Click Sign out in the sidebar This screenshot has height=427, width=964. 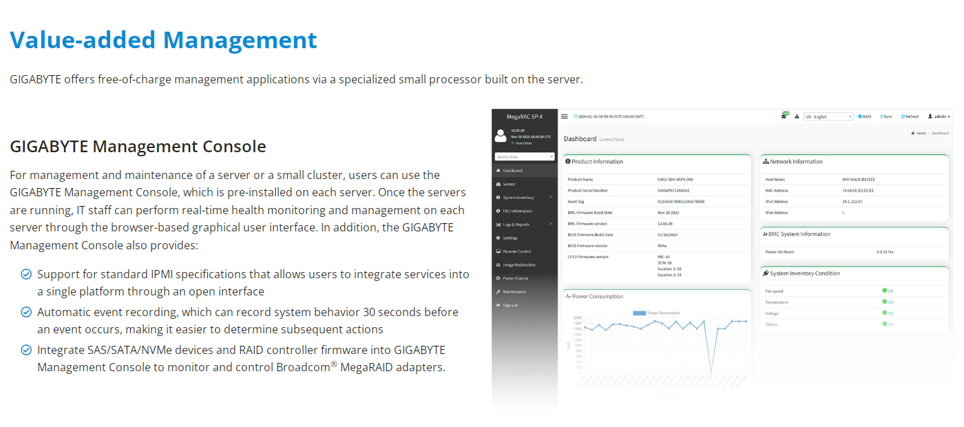click(525, 305)
